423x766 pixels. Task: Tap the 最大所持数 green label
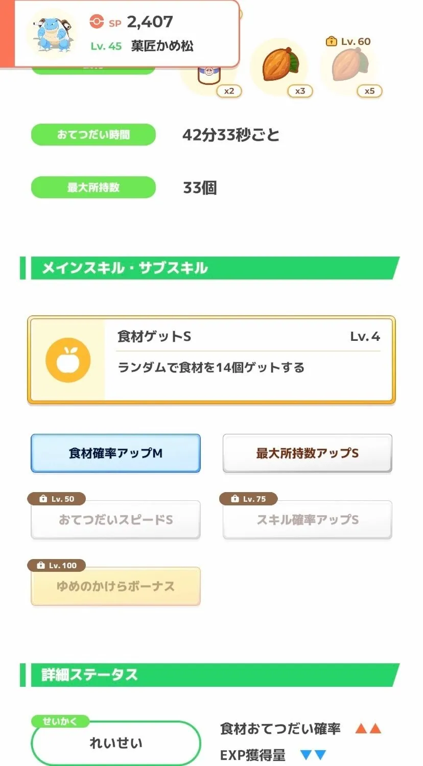click(x=93, y=188)
